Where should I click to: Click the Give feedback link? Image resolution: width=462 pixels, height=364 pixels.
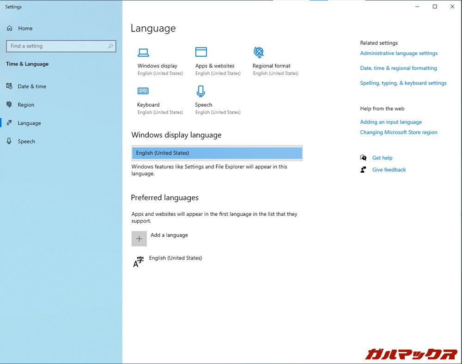(389, 170)
